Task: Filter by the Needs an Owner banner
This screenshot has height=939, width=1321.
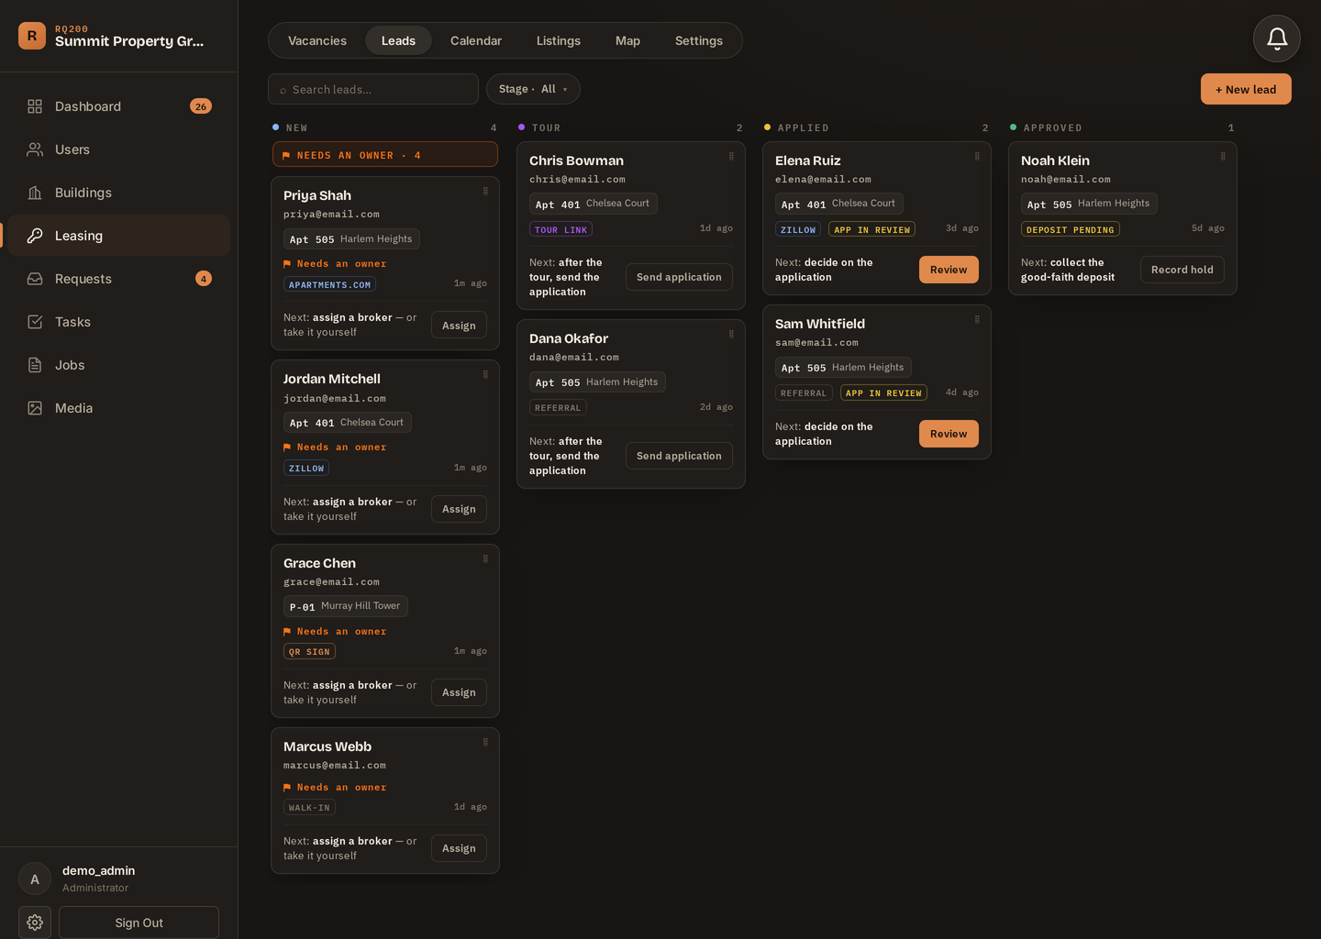Action: (x=385, y=155)
